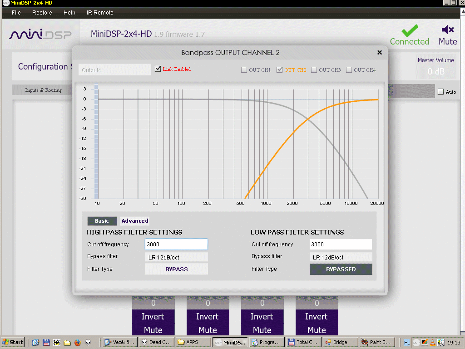Click the HU language indicator in the tray

407,343
